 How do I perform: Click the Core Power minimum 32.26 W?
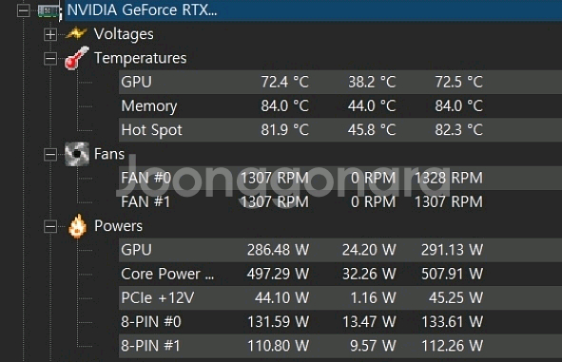pyautogui.click(x=369, y=274)
